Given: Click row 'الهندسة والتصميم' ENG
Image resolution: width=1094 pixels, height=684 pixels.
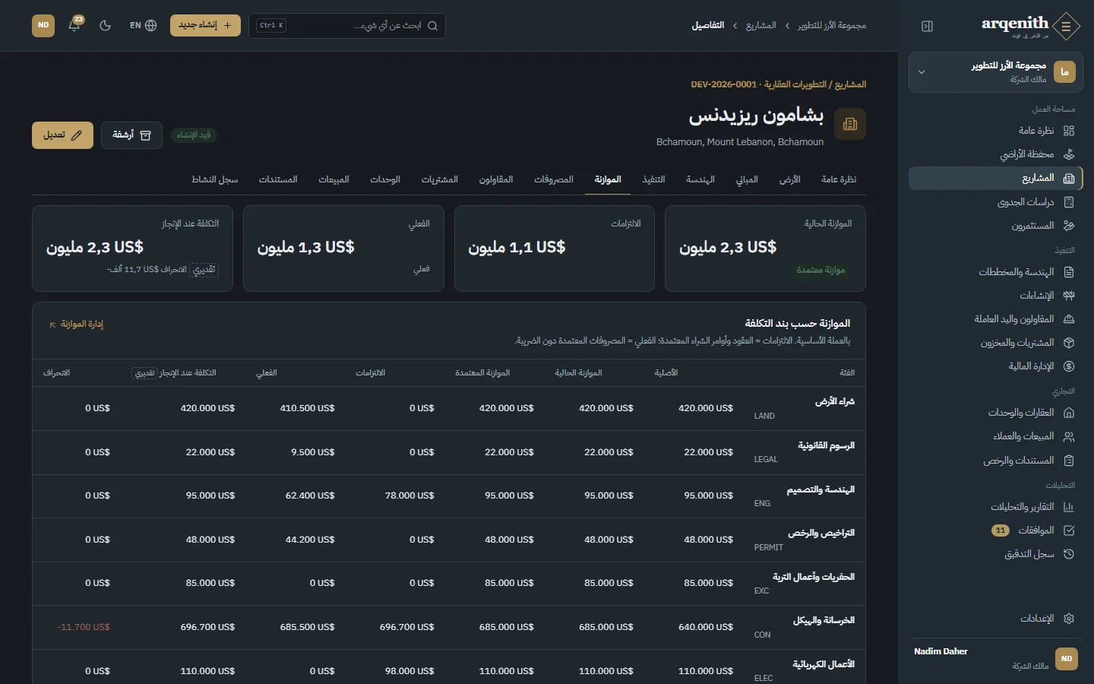Looking at the screenshot, I should tap(449, 496).
